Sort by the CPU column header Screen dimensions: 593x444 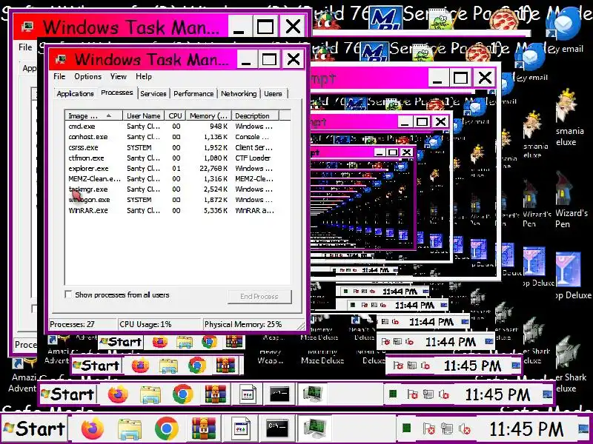pyautogui.click(x=175, y=115)
